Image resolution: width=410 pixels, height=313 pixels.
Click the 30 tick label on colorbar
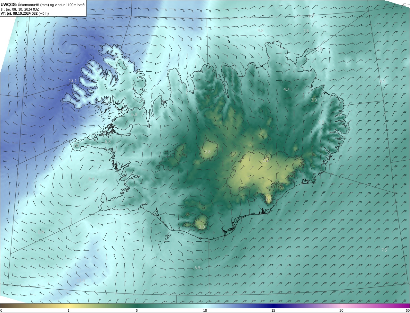pos(341,310)
